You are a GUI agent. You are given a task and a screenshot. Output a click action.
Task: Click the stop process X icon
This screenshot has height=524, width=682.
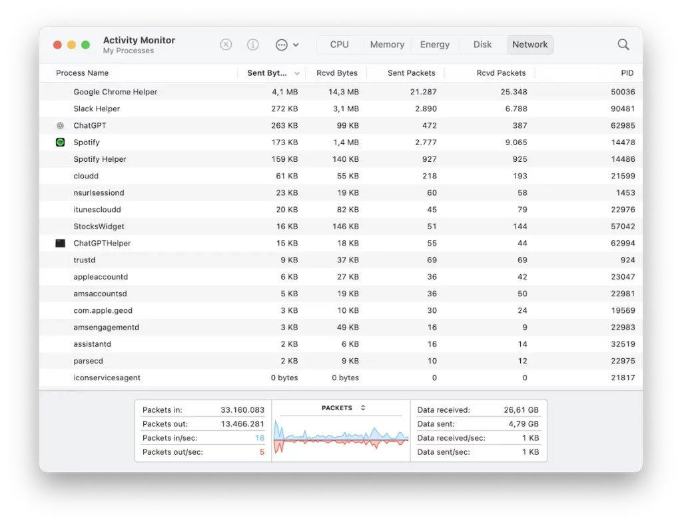226,45
